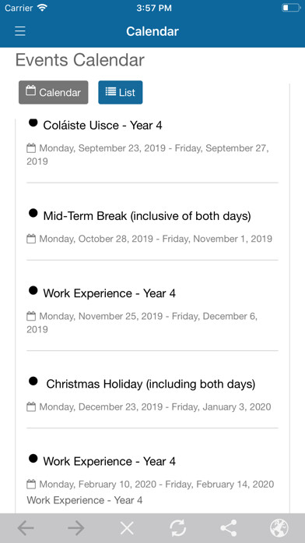Go back with the left arrow
This screenshot has width=305, height=543.
point(26,528)
